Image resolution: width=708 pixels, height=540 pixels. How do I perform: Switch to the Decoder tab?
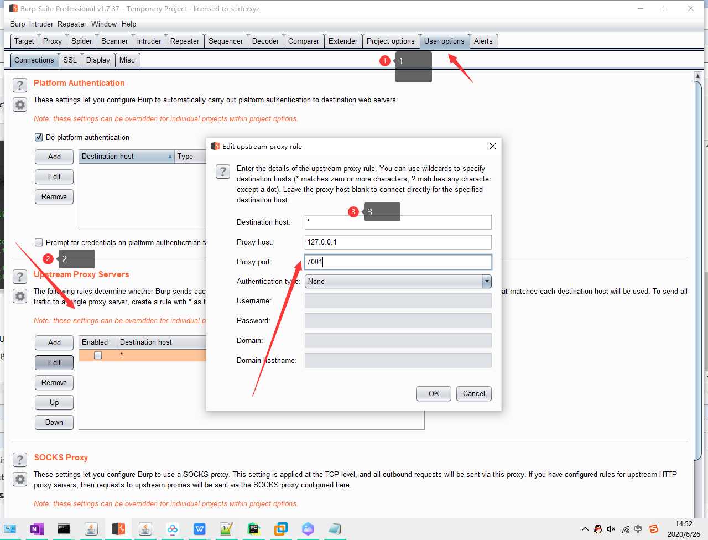265,41
